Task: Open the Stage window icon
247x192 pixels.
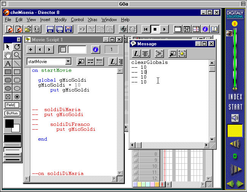Action: 178,29
